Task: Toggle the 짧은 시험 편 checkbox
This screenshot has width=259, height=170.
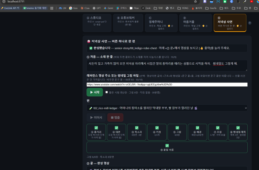Action: (x=107, y=92)
